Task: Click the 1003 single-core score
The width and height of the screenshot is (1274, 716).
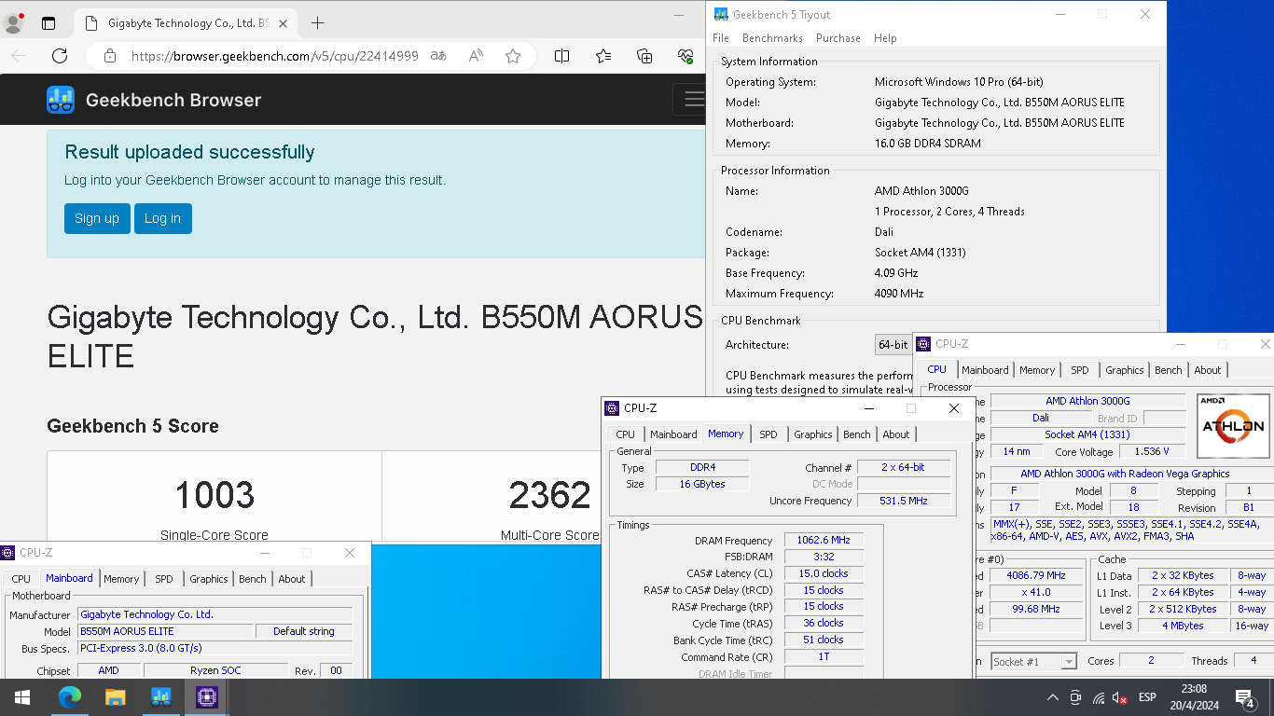Action: click(215, 495)
